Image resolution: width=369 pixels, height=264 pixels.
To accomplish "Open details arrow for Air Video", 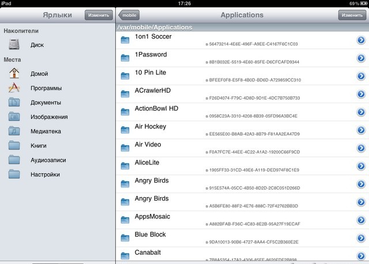I will [361, 148].
